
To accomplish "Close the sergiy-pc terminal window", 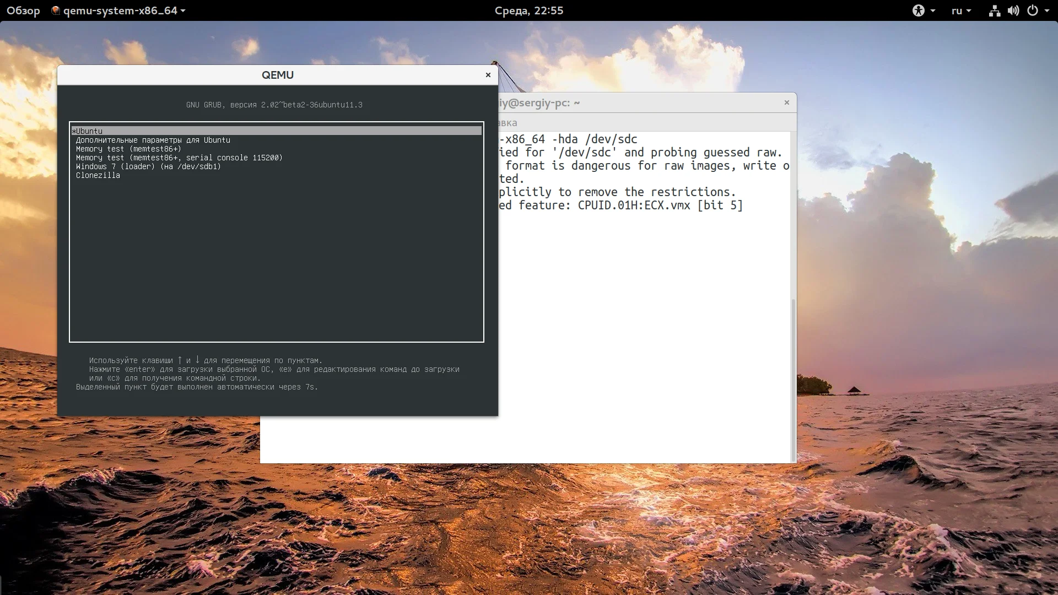I will [x=786, y=102].
